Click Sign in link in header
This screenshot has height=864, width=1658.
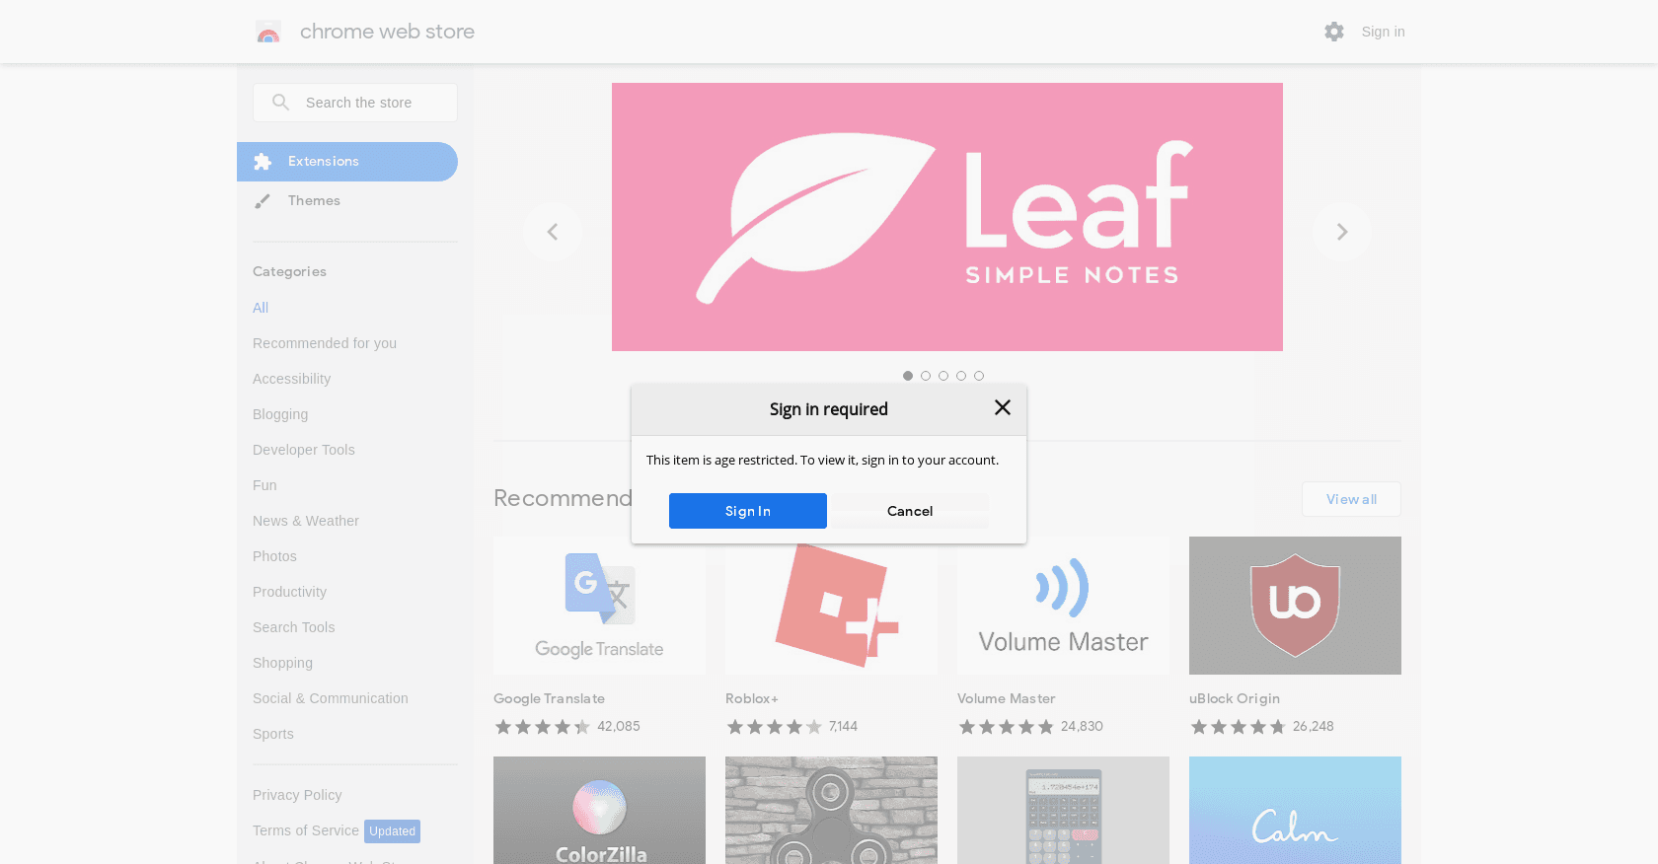[1383, 32]
